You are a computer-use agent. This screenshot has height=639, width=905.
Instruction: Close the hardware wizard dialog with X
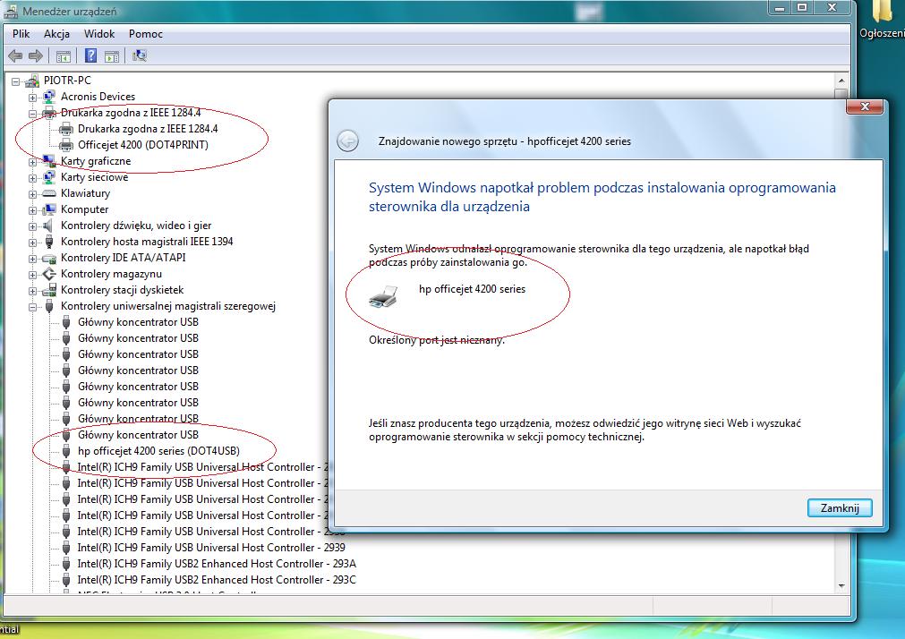click(865, 106)
